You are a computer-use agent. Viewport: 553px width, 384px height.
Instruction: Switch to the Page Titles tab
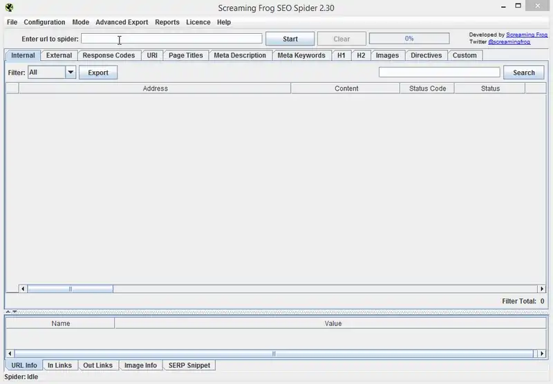[x=185, y=55]
